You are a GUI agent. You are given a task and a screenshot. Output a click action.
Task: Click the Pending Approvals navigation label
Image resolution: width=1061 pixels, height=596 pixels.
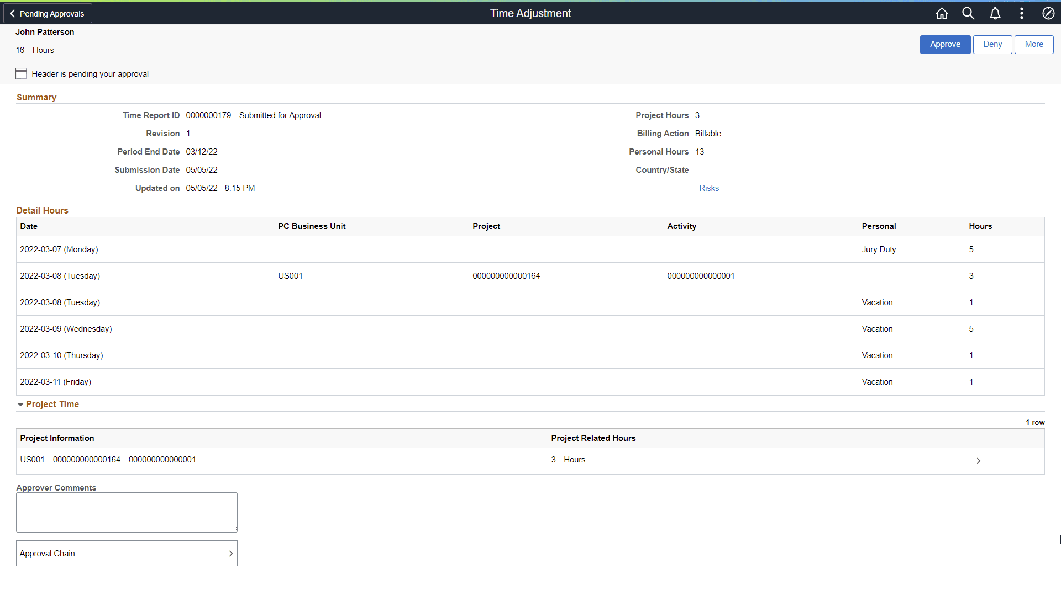pyautogui.click(x=52, y=13)
